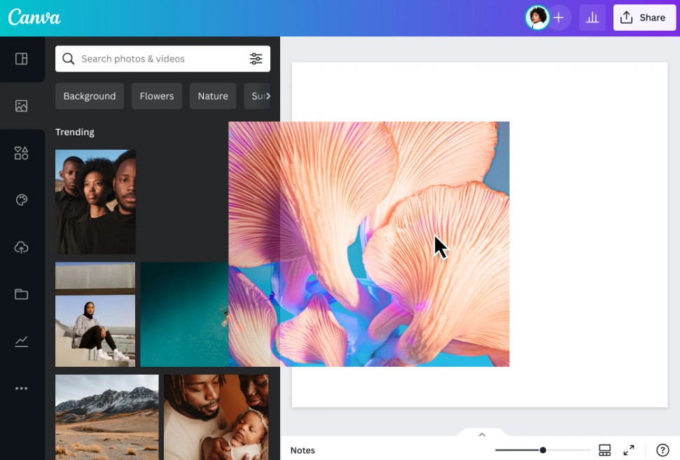The height and width of the screenshot is (460, 680).
Task: Open Notes at the bottom bar
Action: (303, 450)
